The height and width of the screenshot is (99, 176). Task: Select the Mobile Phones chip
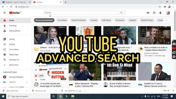[147, 20]
